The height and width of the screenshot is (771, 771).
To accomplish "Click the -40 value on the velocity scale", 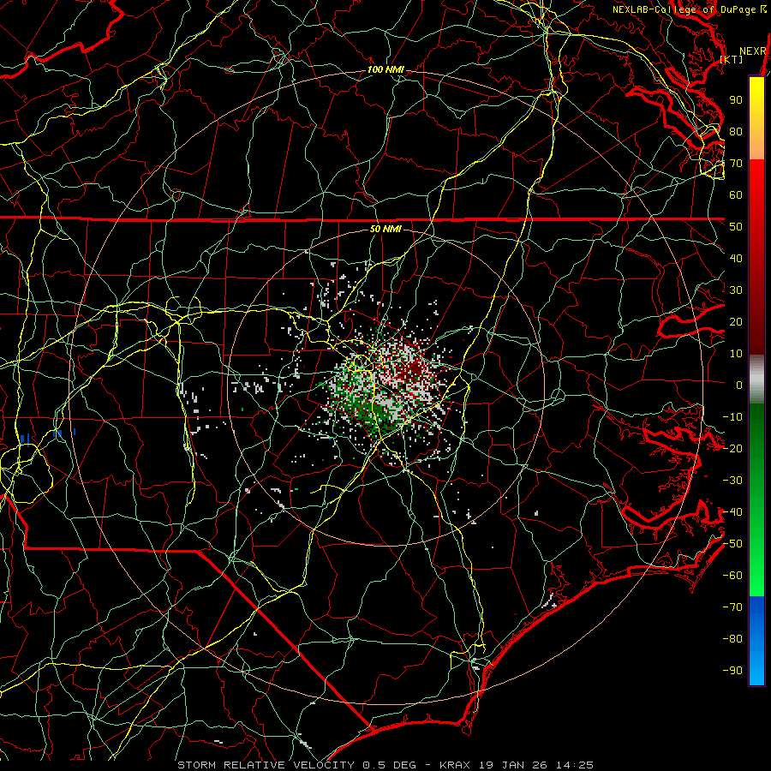I will point(732,512).
